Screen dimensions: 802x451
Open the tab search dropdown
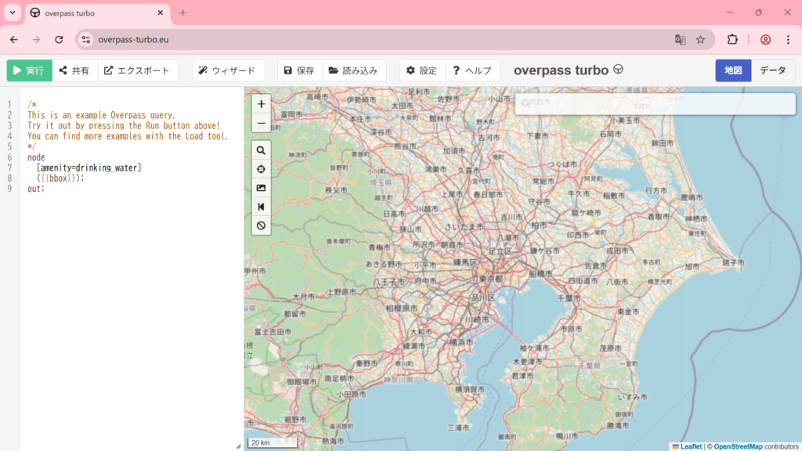coord(13,13)
